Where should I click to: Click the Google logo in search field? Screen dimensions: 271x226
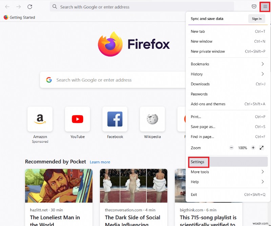[49, 80]
